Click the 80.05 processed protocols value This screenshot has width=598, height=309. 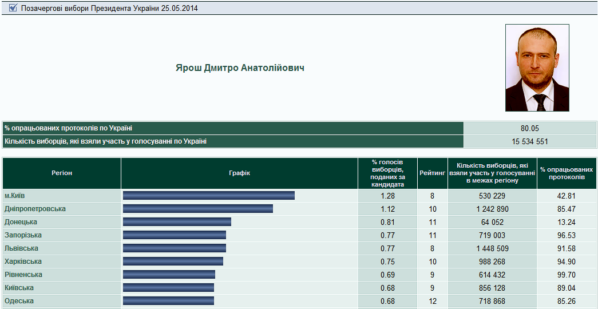[x=529, y=128]
